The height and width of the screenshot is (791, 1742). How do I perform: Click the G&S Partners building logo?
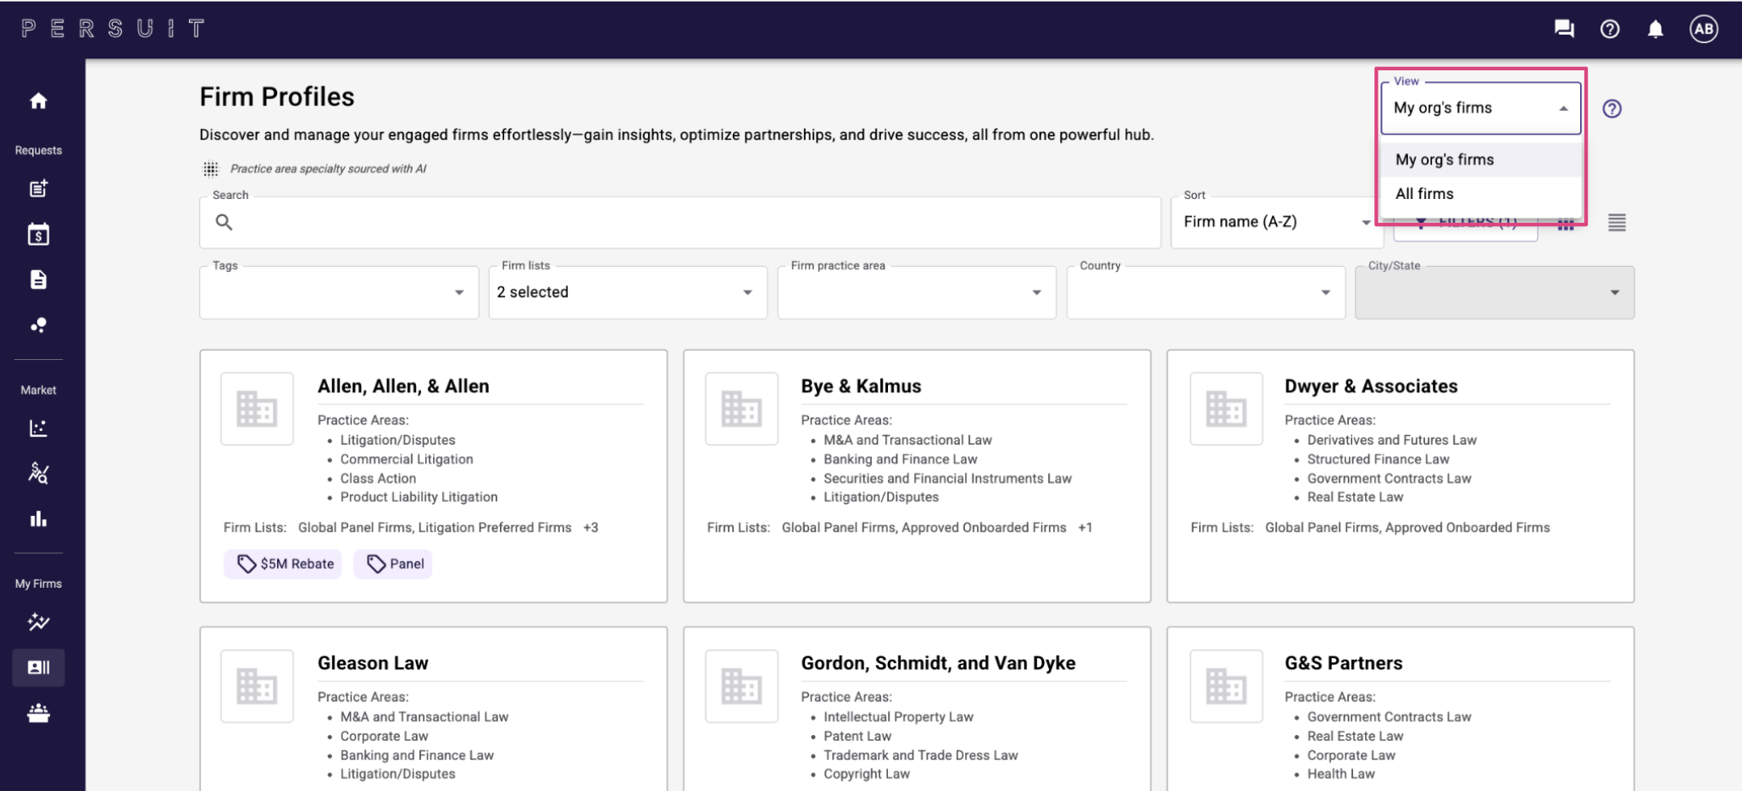pos(1226,685)
